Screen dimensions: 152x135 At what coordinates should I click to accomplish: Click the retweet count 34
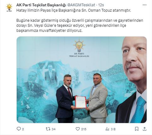[x=54, y=129]
